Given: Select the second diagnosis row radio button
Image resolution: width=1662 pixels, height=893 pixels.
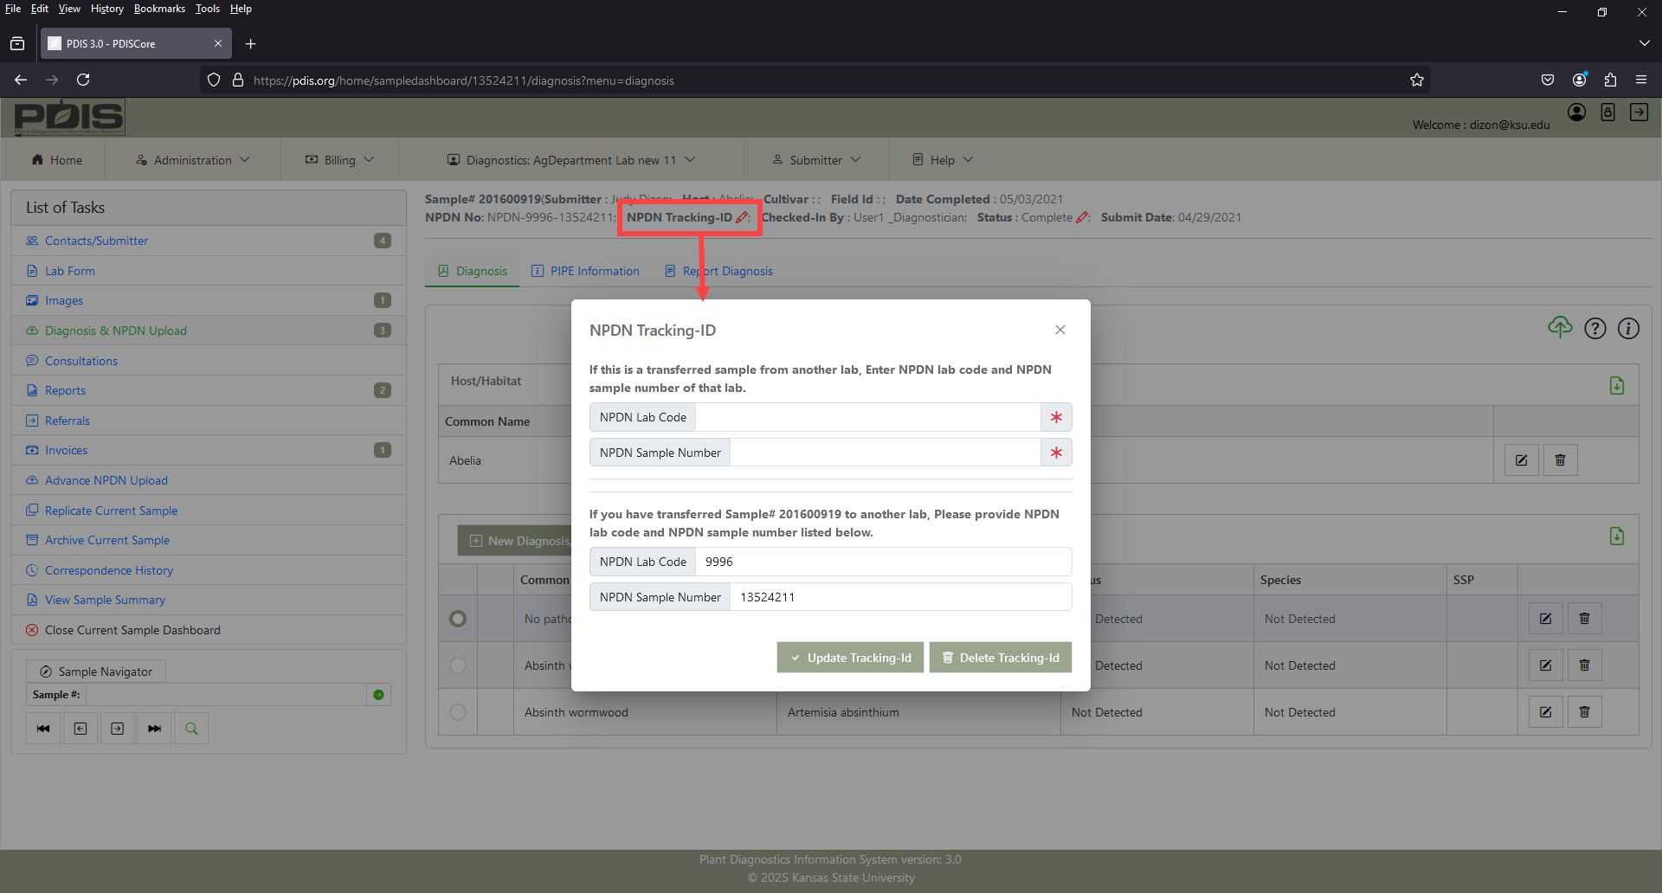Looking at the screenshot, I should 458,665.
